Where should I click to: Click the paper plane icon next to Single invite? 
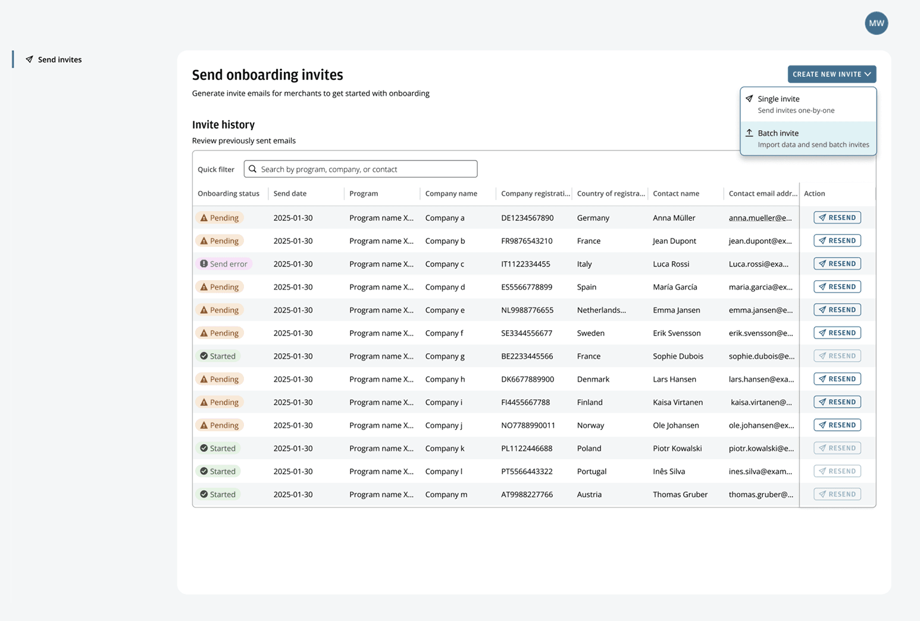pyautogui.click(x=749, y=99)
